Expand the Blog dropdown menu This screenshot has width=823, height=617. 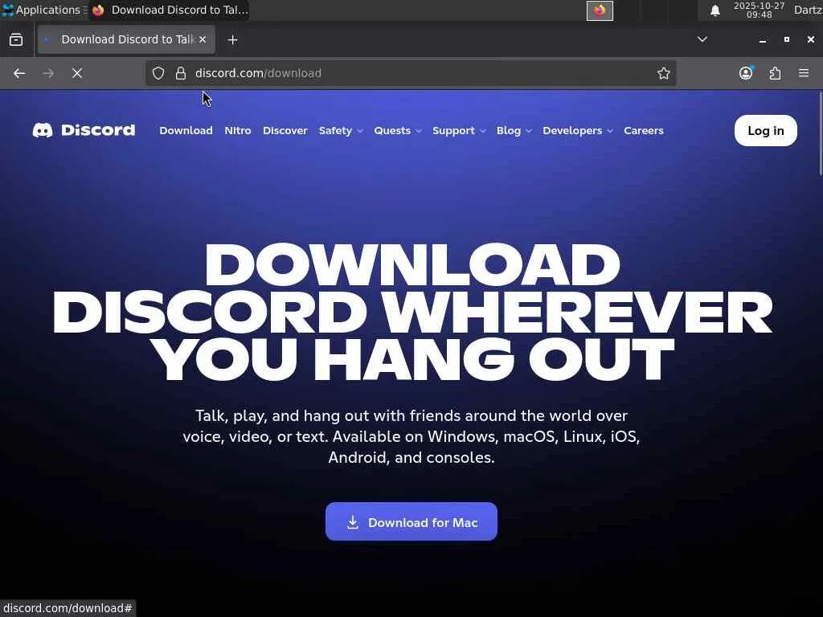click(x=514, y=131)
